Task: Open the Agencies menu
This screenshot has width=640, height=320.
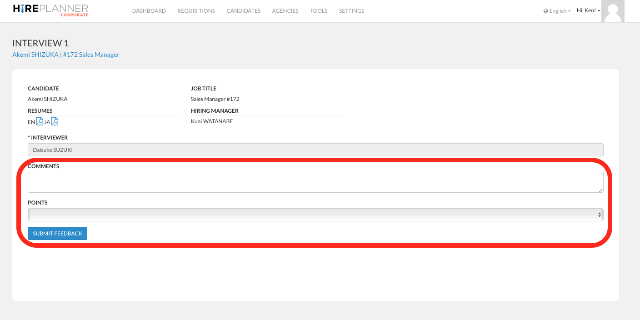Action: [x=285, y=11]
